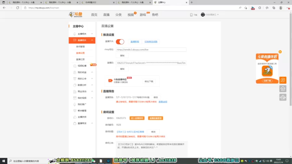Reload the page with refresh icon
The width and height of the screenshot is (292, 164).
pos(18,8)
